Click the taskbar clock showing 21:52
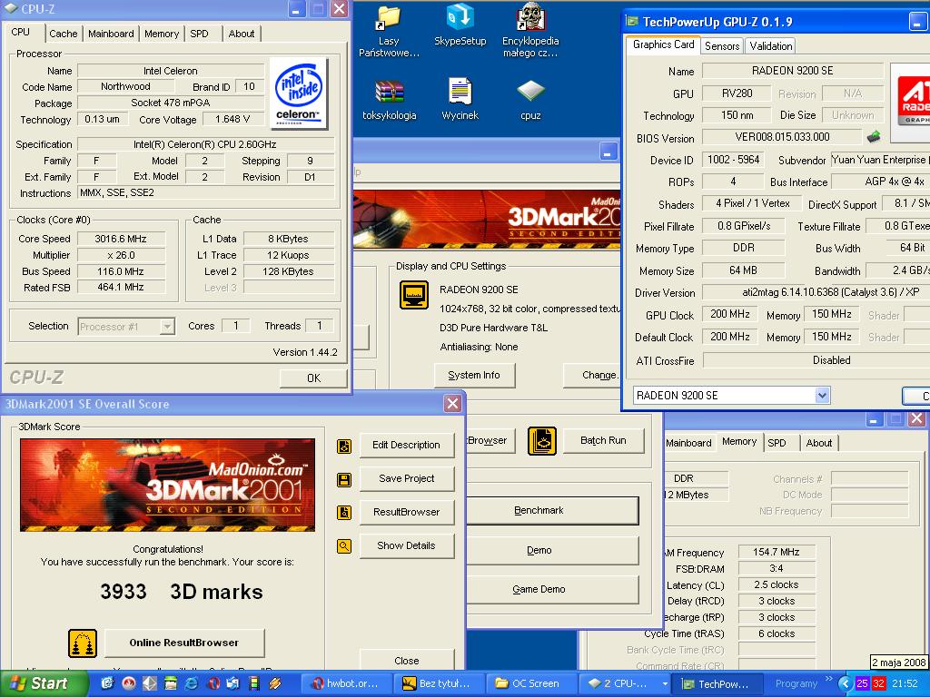 click(905, 683)
